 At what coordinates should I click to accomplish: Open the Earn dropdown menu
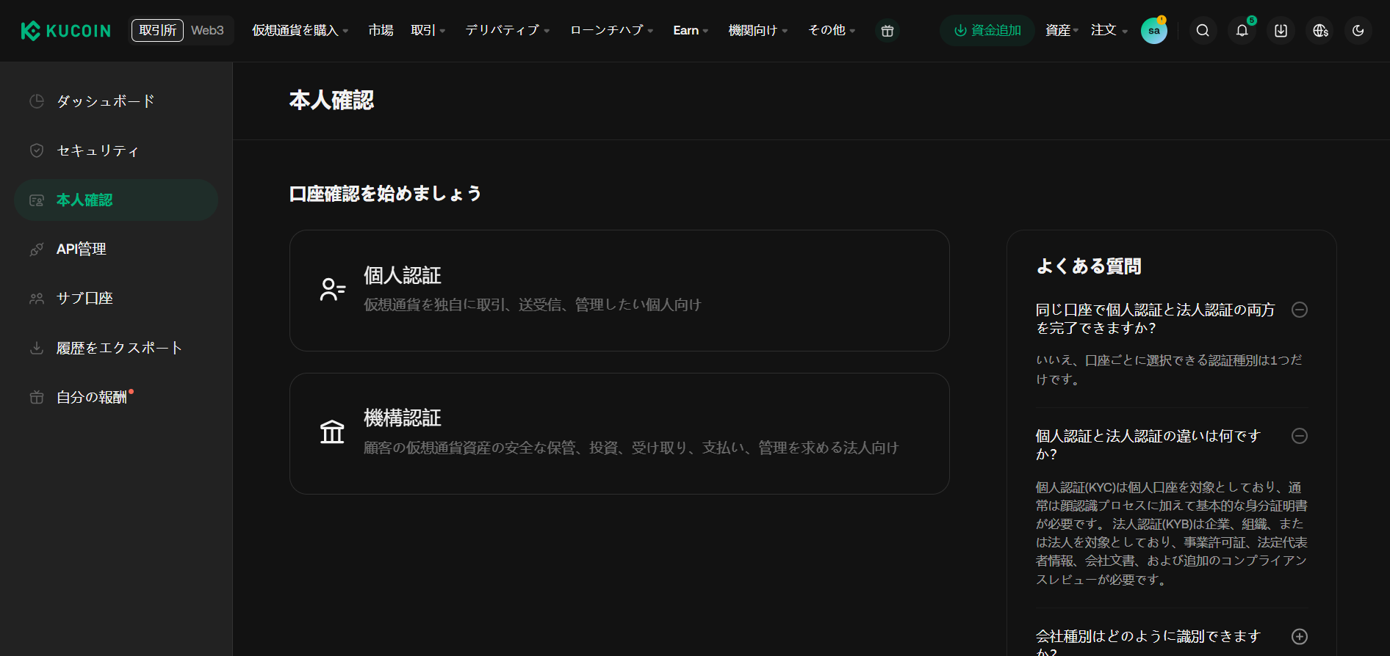coord(691,31)
